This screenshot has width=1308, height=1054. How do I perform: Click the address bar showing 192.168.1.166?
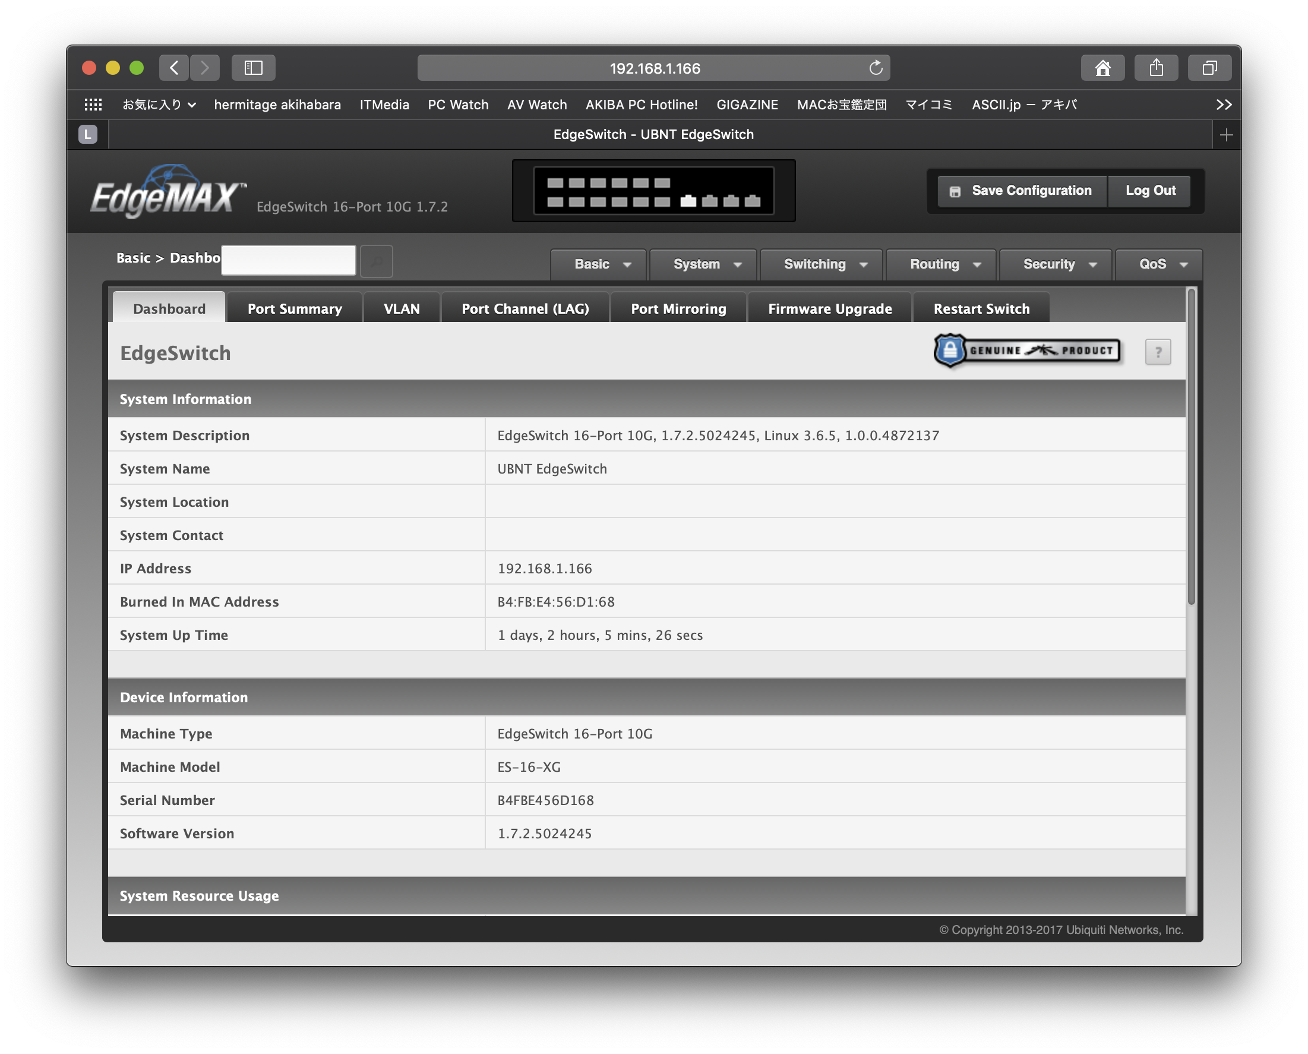653,67
